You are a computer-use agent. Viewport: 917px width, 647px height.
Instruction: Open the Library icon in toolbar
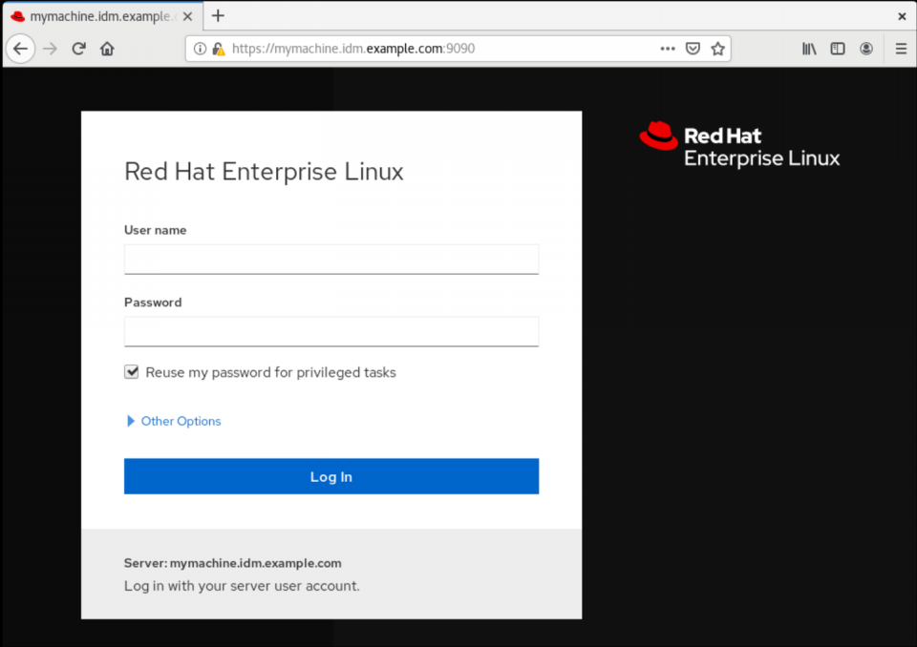(809, 49)
